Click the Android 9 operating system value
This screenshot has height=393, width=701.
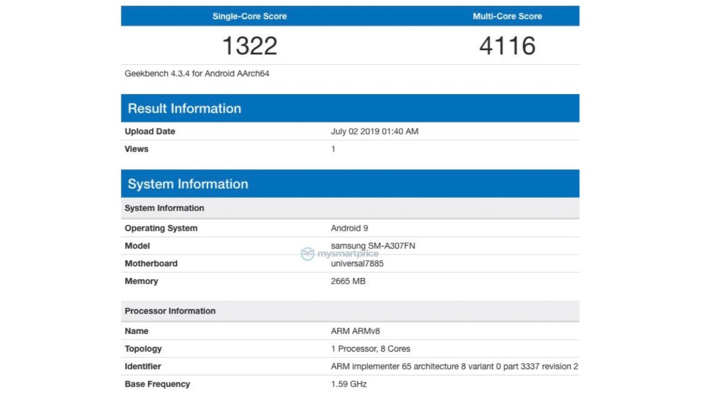[x=349, y=228]
